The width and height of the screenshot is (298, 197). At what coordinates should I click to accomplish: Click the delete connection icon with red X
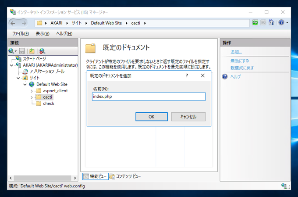(42, 51)
